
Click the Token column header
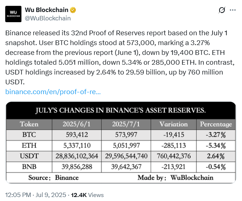(29, 124)
